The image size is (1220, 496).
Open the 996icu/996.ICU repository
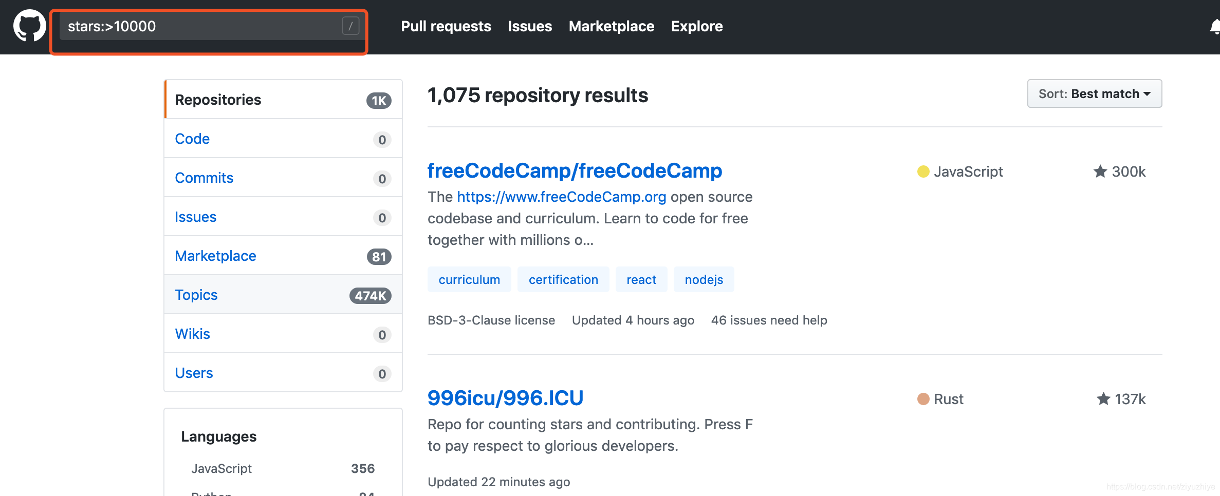tap(505, 398)
